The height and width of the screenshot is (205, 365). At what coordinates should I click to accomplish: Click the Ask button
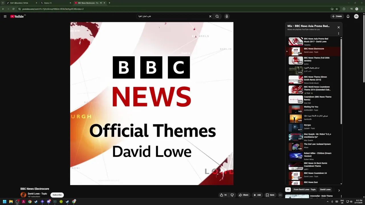257,195
